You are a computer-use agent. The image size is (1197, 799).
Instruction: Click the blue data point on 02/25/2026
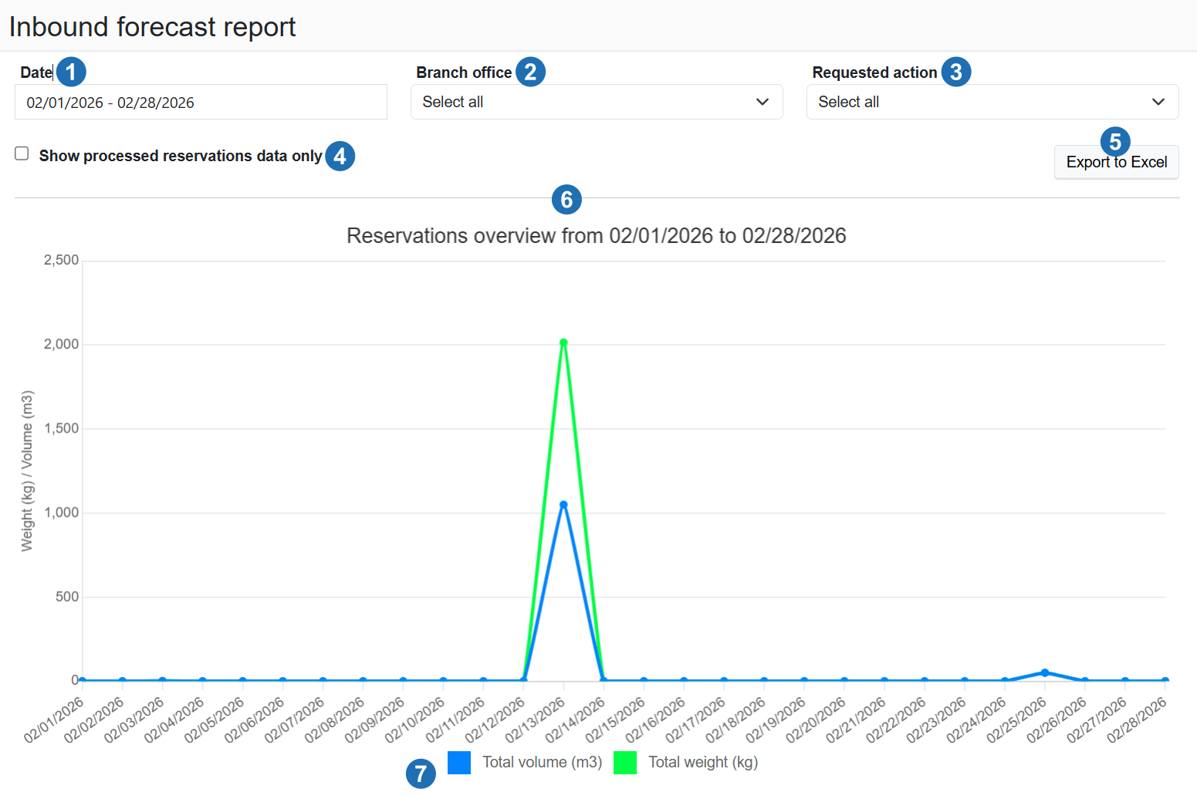pyautogui.click(x=1045, y=673)
